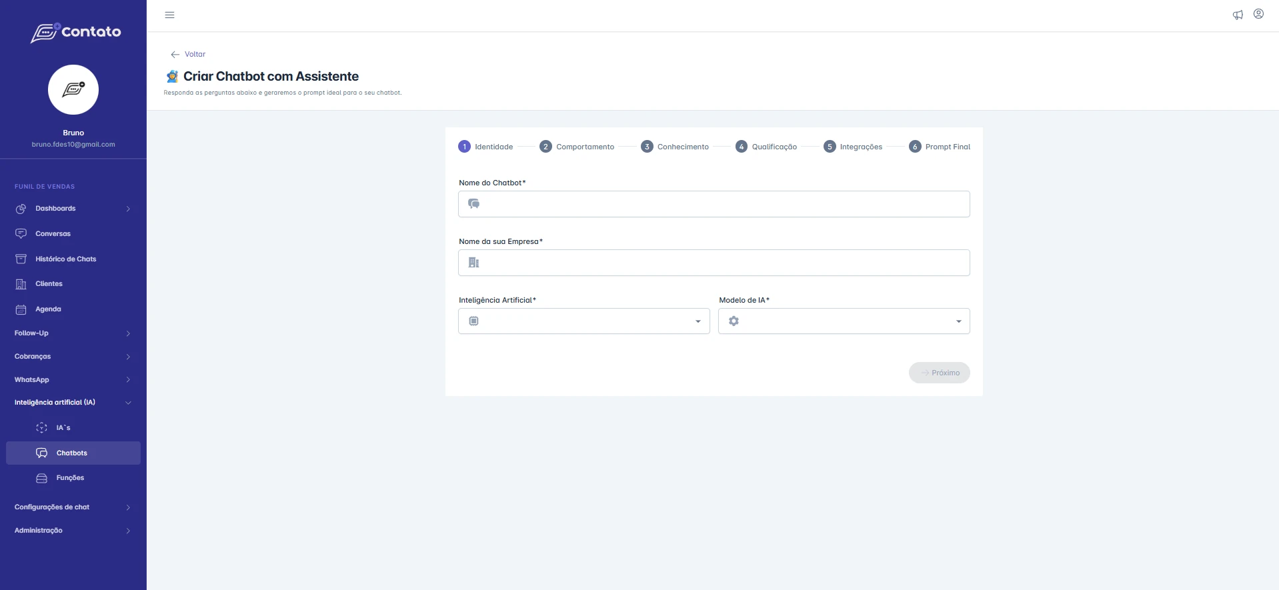Expand the Cobranças section
This screenshot has height=590, width=1279.
point(73,357)
